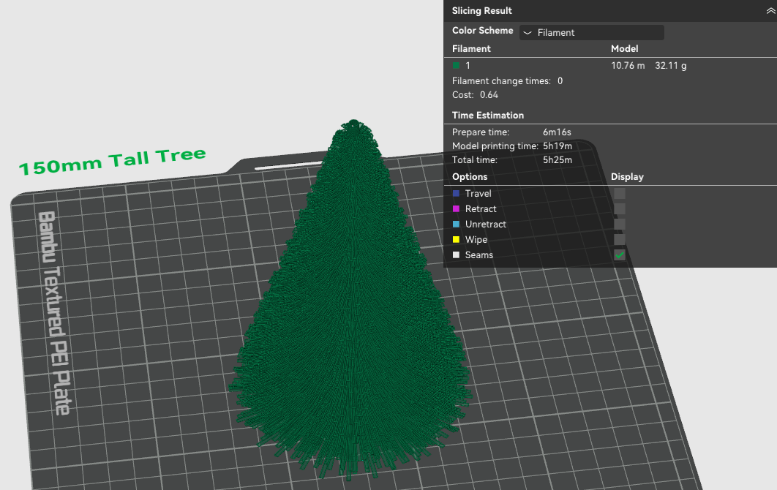777x490 pixels.
Task: Collapse the Slicing Result panel
Action: (770, 11)
